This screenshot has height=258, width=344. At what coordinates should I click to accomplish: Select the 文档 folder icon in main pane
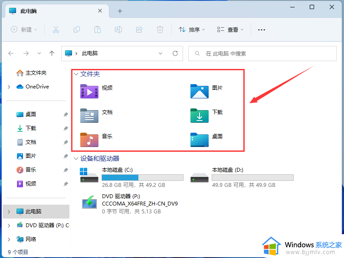point(89,115)
